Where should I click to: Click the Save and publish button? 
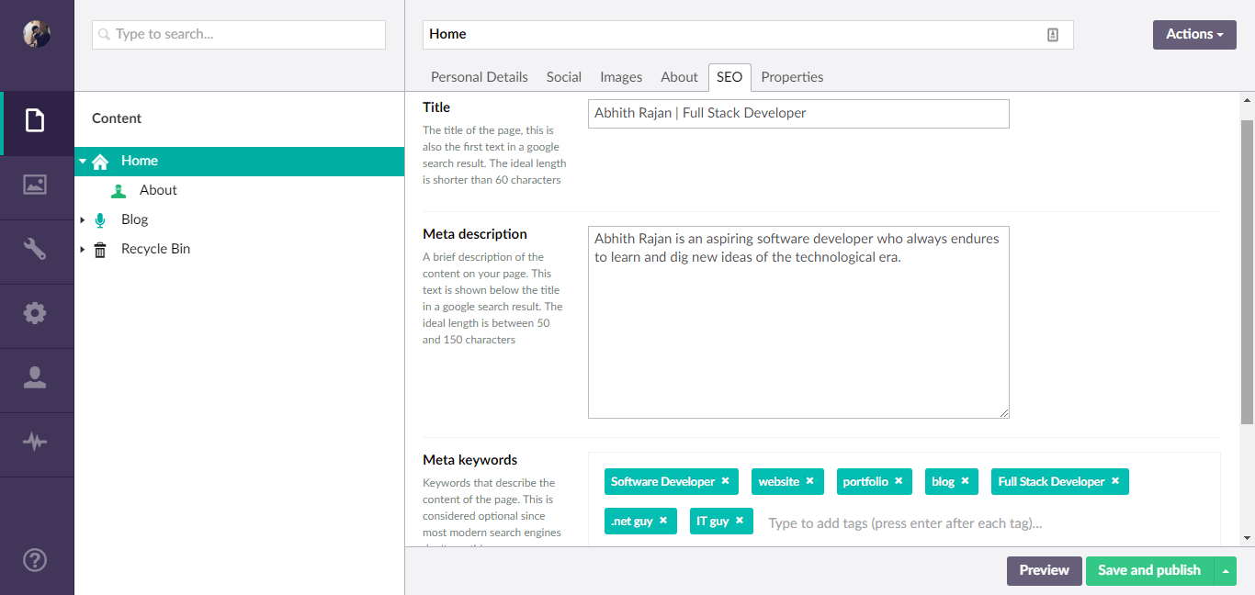click(x=1148, y=571)
